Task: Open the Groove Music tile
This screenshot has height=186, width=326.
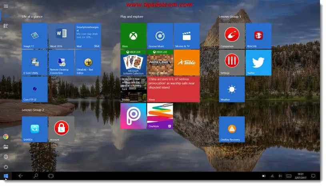Action: pos(160,36)
